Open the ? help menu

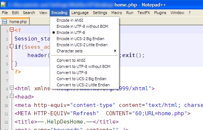pos(190,13)
